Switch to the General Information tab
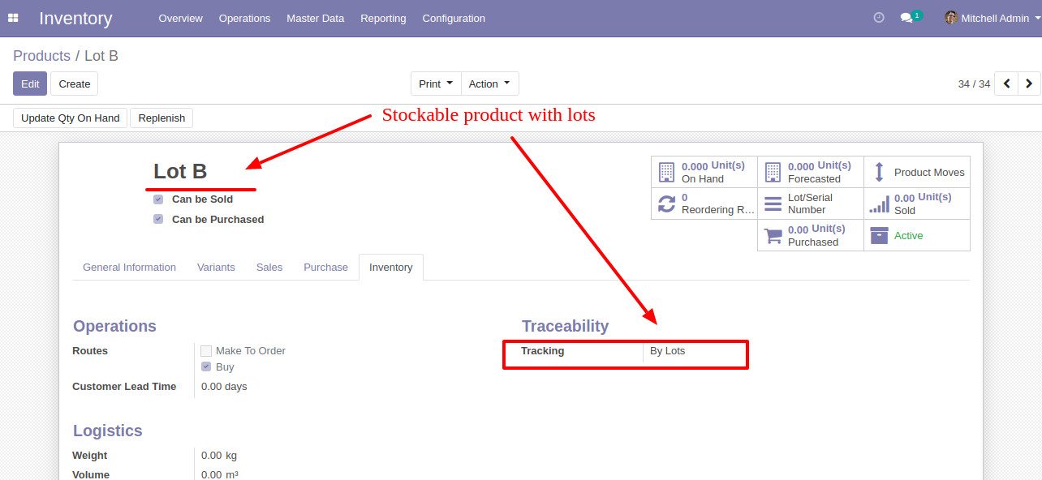Image resolution: width=1042 pixels, height=480 pixels. coord(129,268)
